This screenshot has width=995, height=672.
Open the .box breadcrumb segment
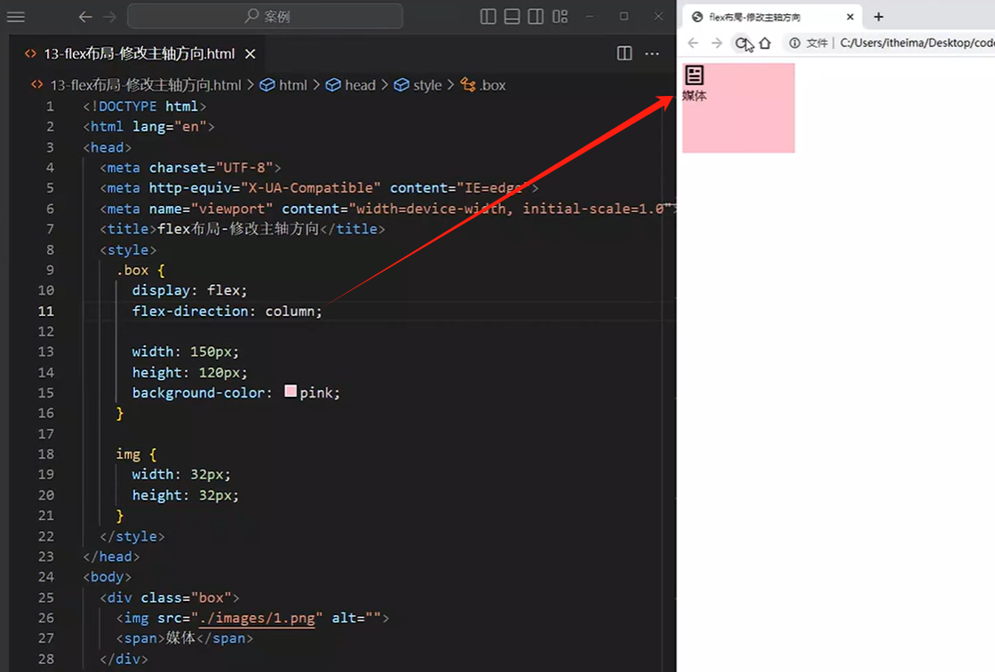pyautogui.click(x=483, y=85)
